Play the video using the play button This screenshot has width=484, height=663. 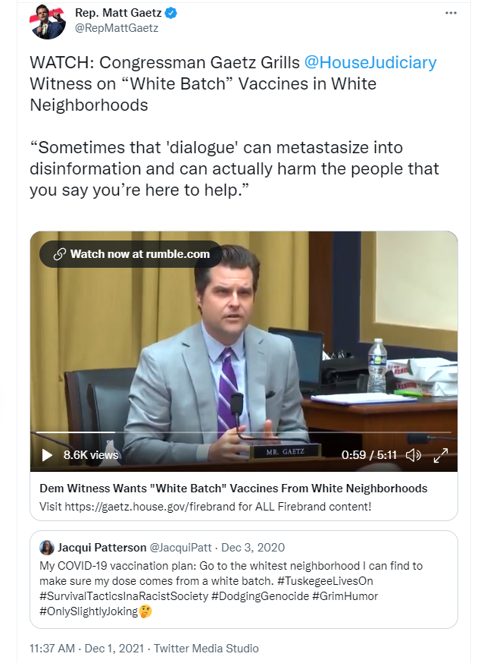47,455
